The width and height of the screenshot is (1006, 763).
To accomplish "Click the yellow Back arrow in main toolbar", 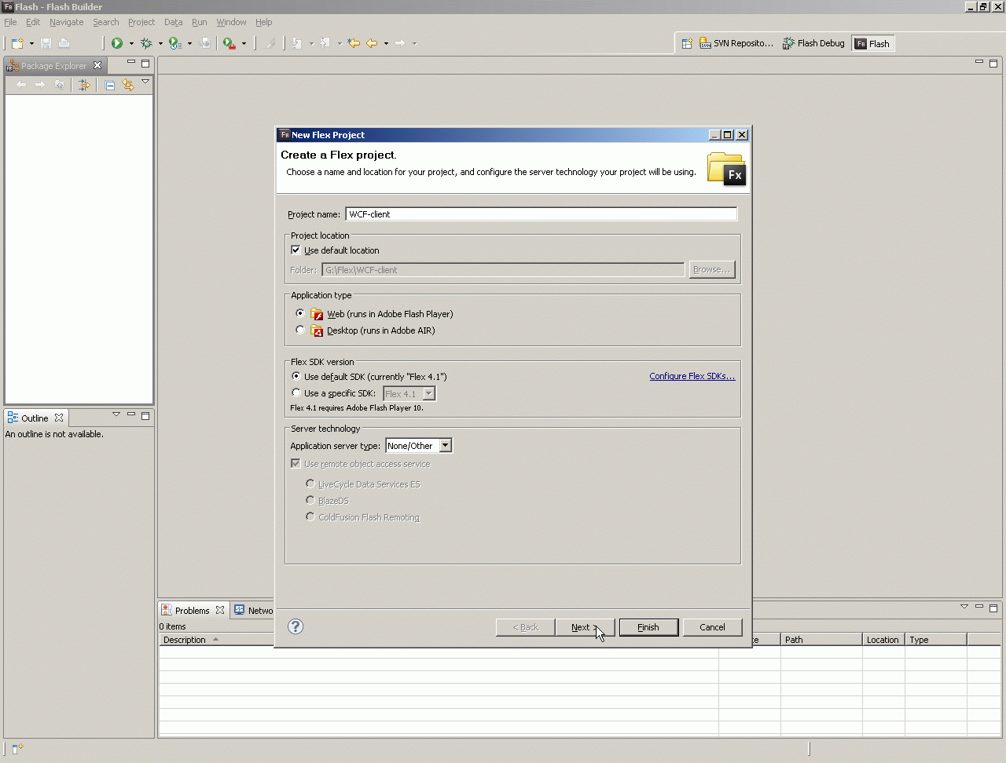I will [x=372, y=43].
